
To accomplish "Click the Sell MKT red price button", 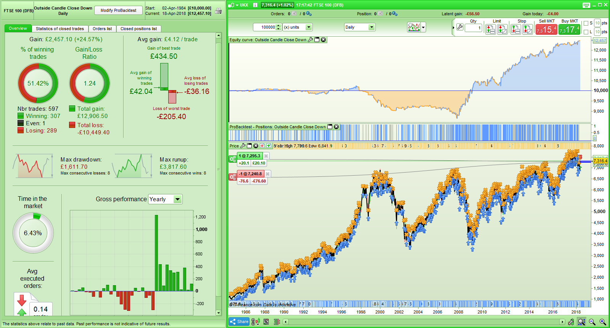I will coord(546,29).
